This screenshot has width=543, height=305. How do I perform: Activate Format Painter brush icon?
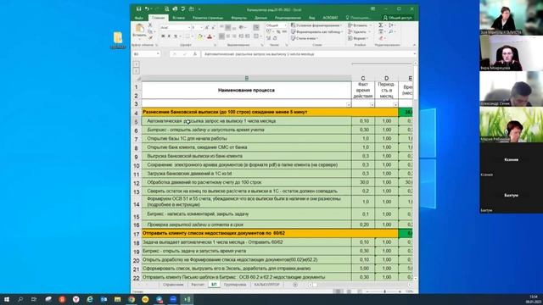[151, 37]
